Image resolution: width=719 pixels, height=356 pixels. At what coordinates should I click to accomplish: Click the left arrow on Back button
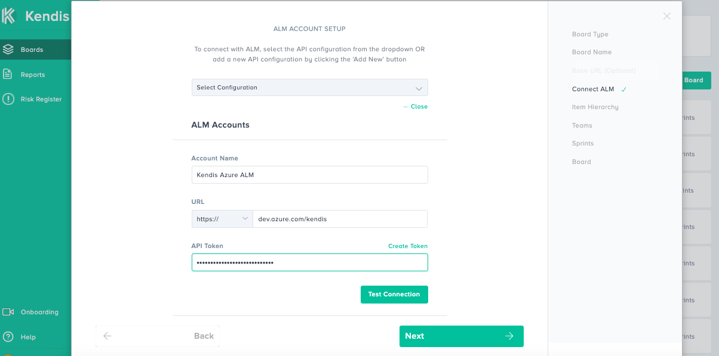point(107,336)
